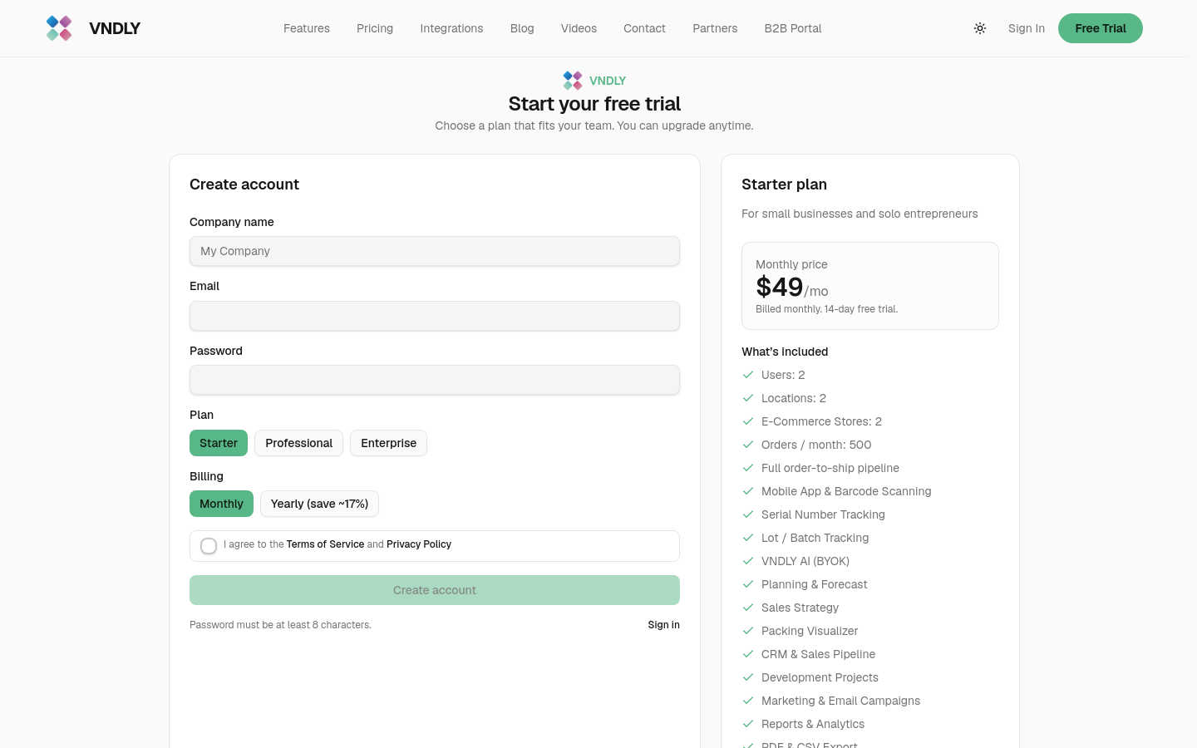Screen dimensions: 1197x748
Task: Click checkmark icon beside Users: 2
Action: pos(748,375)
